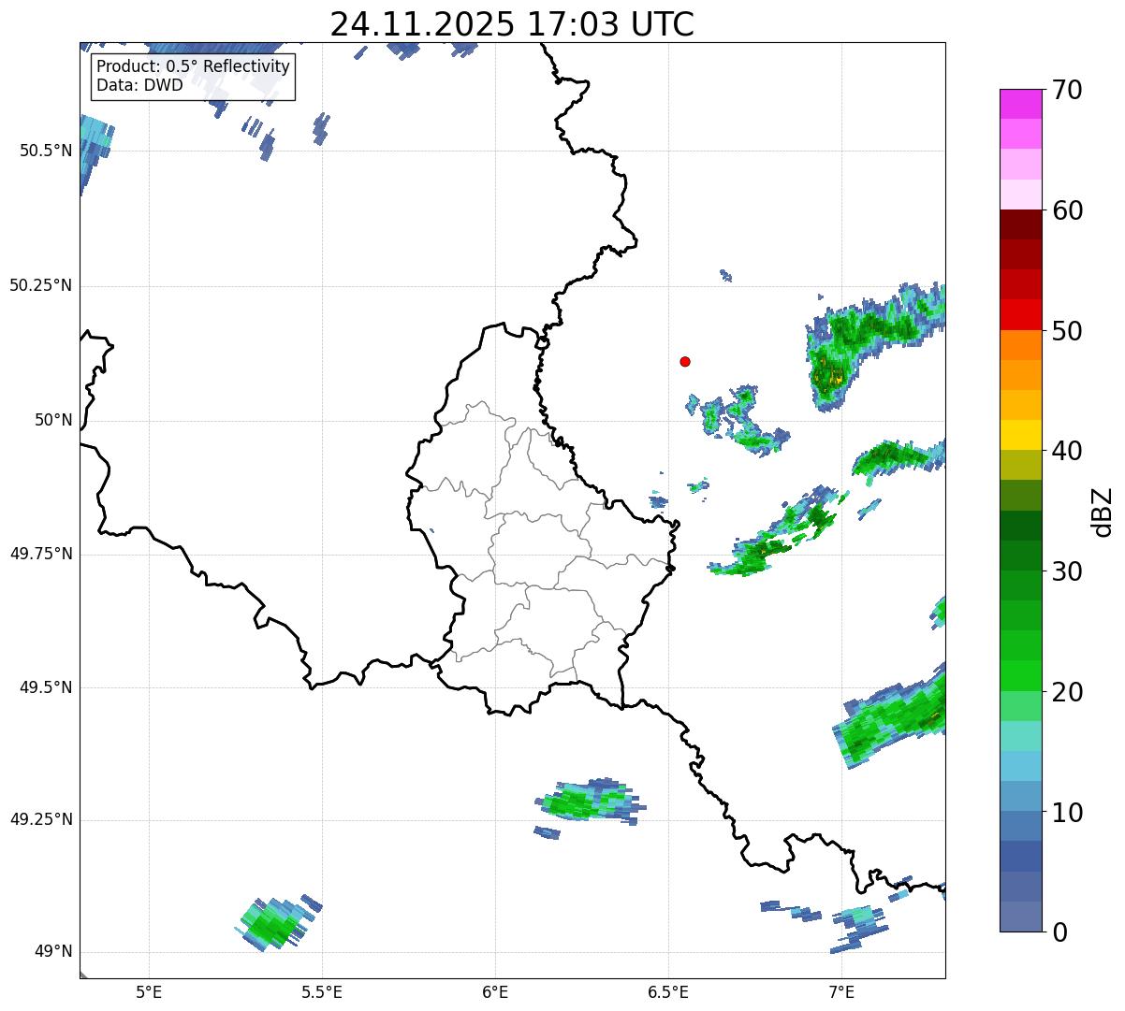Click the 50.25°N latitude label

pyautogui.click(x=41, y=285)
